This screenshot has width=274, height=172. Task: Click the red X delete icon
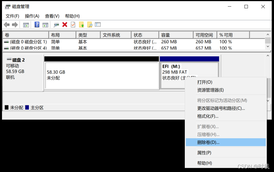click(65, 25)
